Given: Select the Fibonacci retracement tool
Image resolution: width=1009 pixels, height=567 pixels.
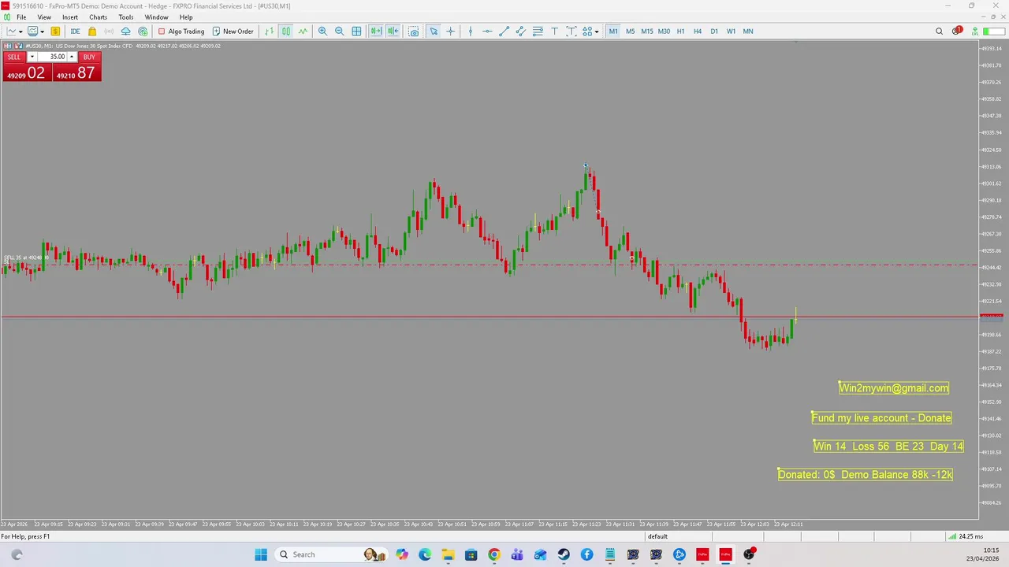Looking at the screenshot, I should [x=538, y=31].
